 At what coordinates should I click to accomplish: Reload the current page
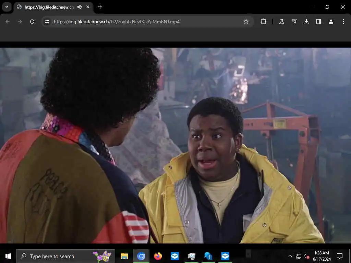click(32, 22)
